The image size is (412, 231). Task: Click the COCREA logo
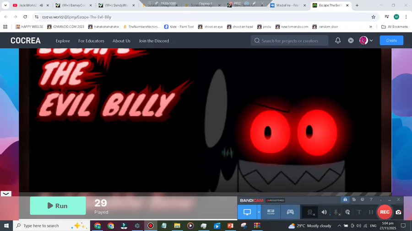(x=26, y=41)
